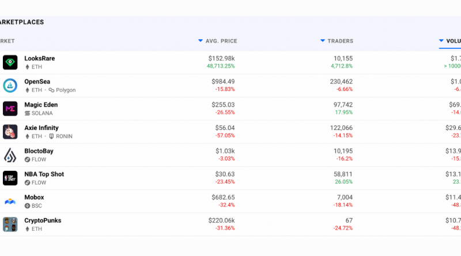The image size is (461, 256).
Task: Click the Polygon chain label under OpenSea
Action: coord(65,90)
